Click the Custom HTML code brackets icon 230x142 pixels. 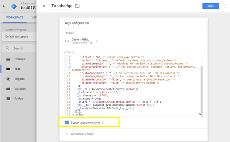click(x=67, y=41)
